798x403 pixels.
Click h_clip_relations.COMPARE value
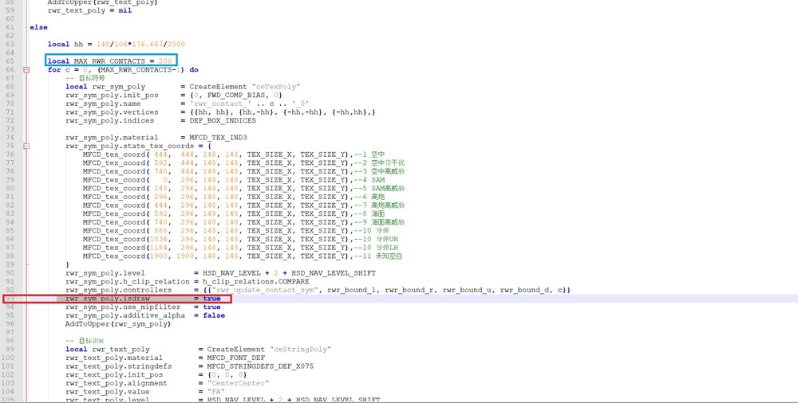click(x=256, y=281)
